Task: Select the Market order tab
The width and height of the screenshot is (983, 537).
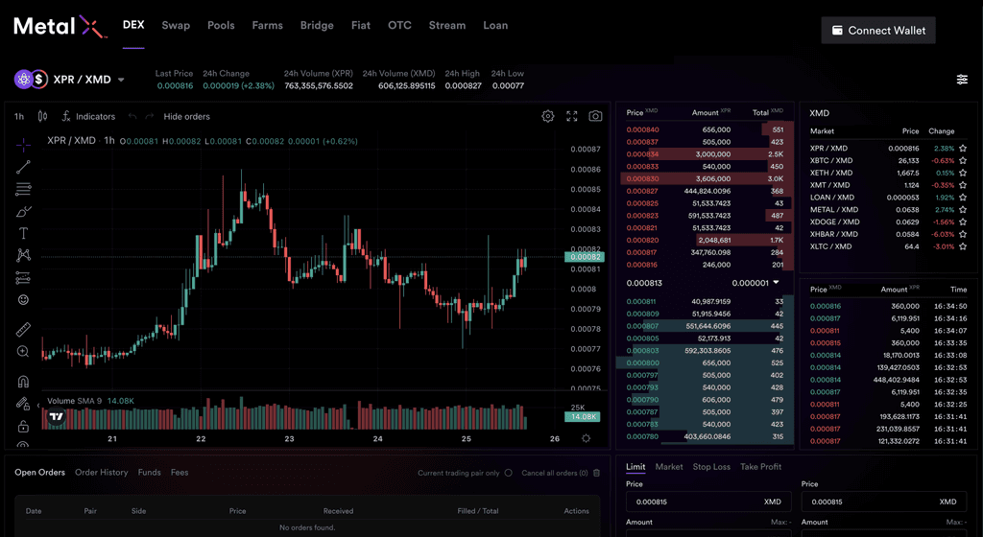Action: coord(669,467)
